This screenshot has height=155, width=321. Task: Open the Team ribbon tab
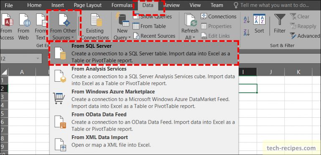(217, 5)
